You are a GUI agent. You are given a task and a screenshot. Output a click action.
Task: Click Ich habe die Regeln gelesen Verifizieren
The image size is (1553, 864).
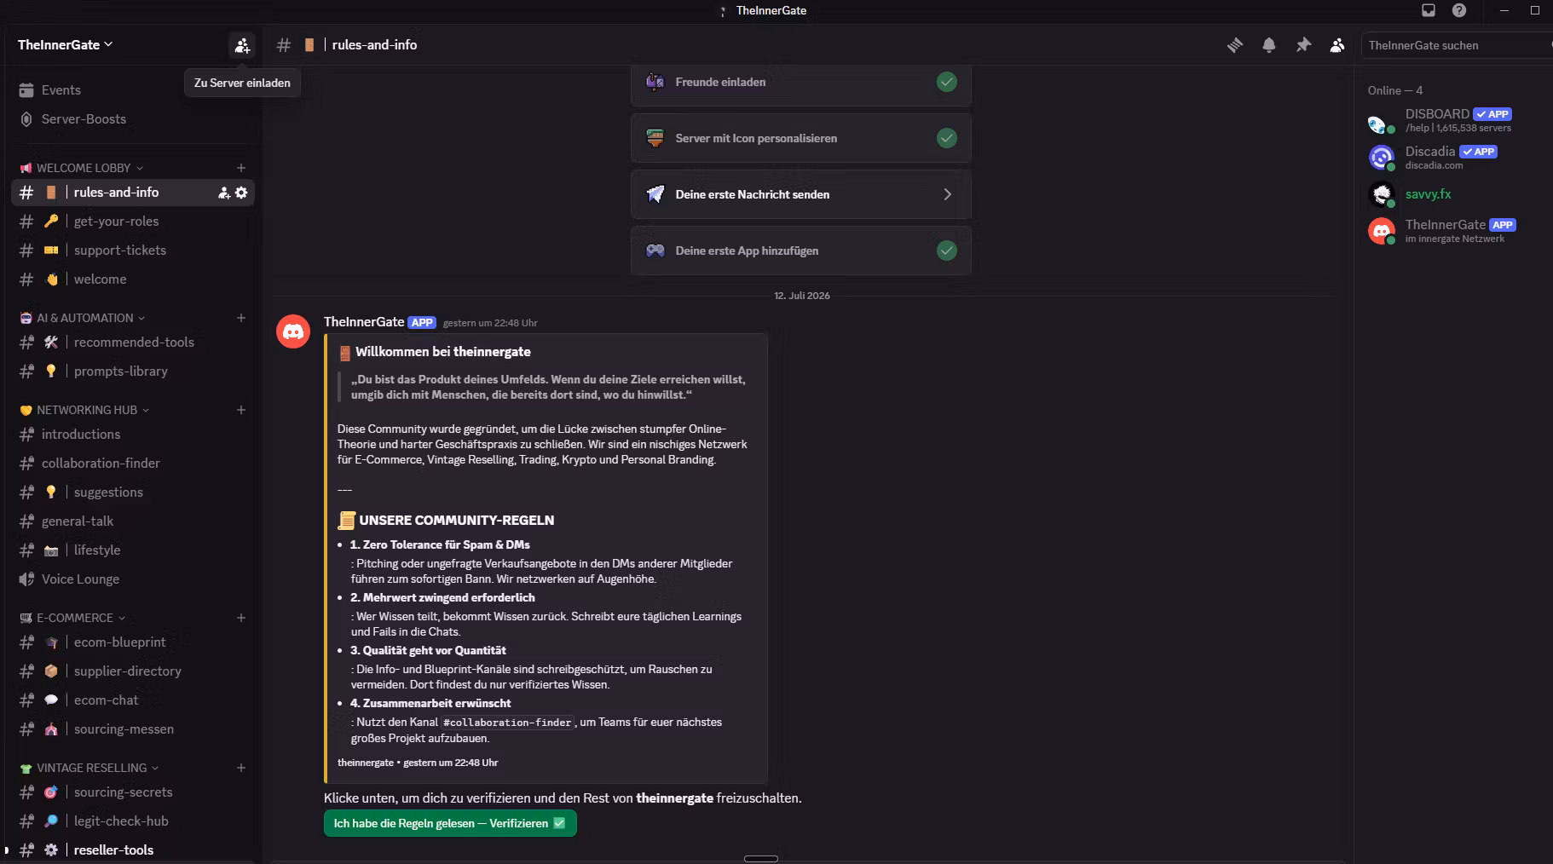(450, 823)
